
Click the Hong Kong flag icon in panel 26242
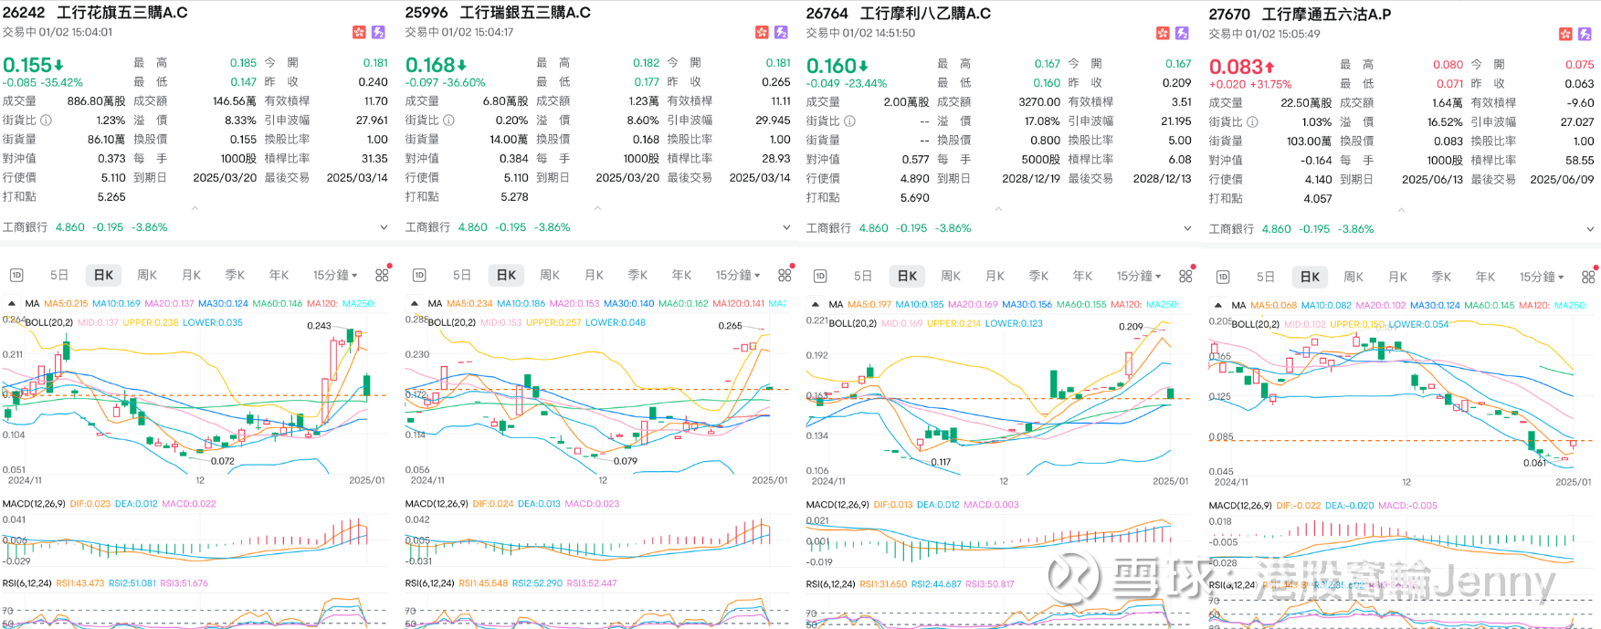[360, 32]
